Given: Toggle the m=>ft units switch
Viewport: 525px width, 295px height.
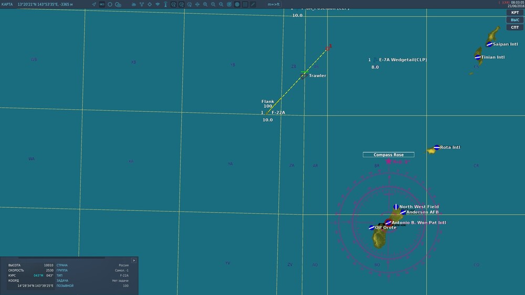Looking at the screenshot, I should coord(274,4).
